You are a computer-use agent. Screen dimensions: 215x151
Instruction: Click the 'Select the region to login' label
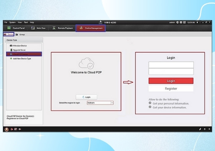pos(70,103)
